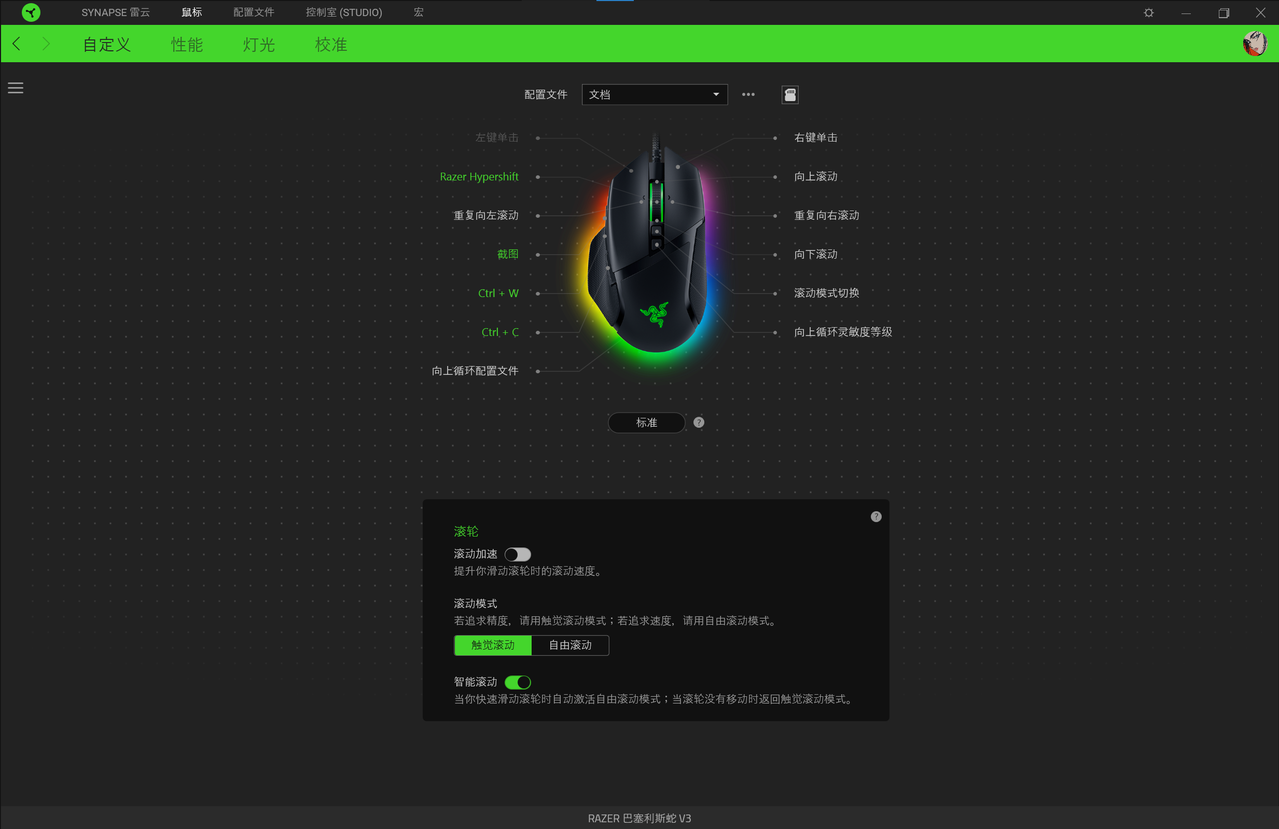The image size is (1279, 829).
Task: Open the 配置文件 profile dropdown showing 文档
Action: pos(654,94)
